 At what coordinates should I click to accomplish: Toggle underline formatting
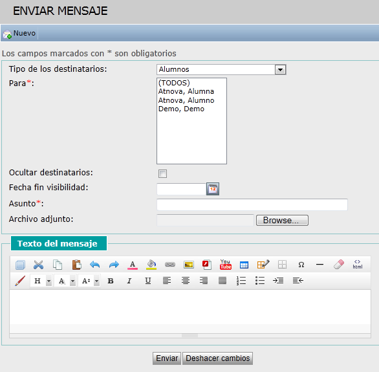coord(148,281)
